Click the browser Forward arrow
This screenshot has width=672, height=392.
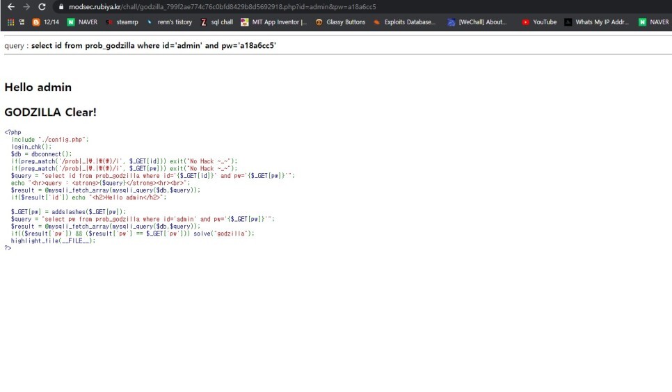(x=26, y=7)
